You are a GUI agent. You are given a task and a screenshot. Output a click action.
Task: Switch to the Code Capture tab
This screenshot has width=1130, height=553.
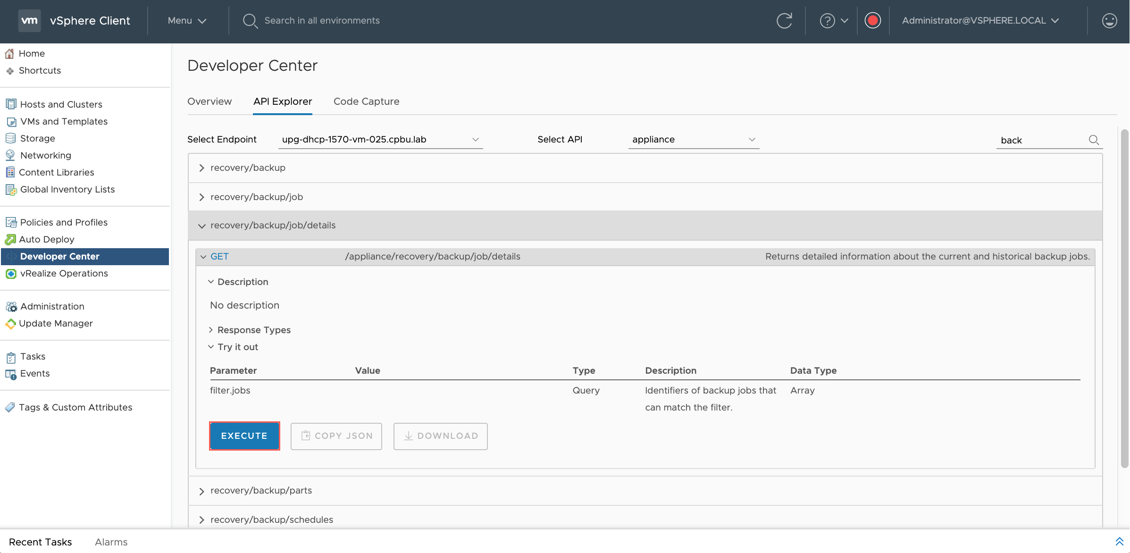point(366,101)
